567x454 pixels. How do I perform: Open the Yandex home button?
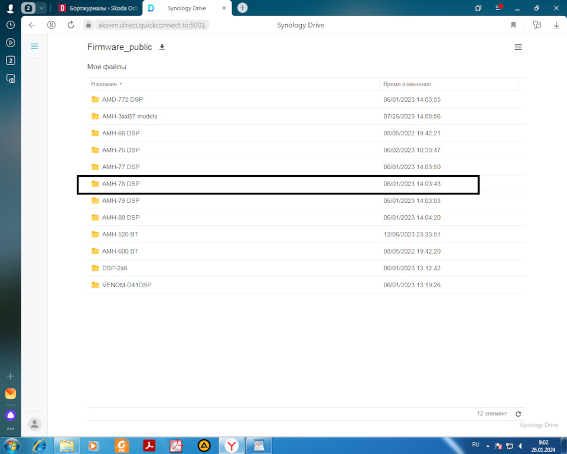(51, 25)
